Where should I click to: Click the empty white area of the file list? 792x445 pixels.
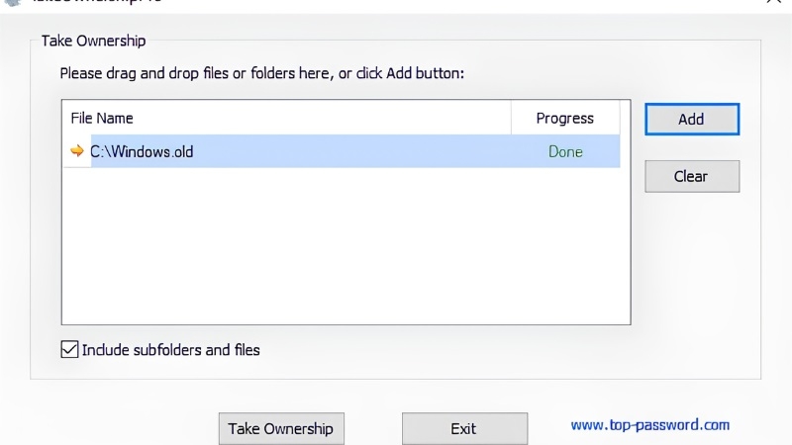point(346,245)
